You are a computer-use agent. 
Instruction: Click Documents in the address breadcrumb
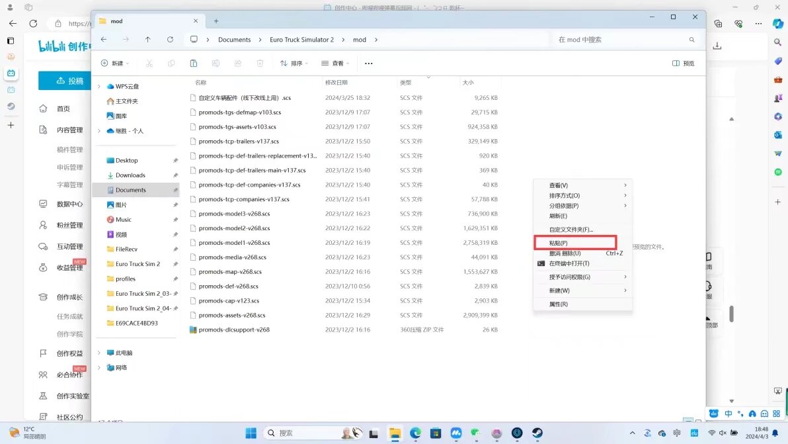(234, 40)
